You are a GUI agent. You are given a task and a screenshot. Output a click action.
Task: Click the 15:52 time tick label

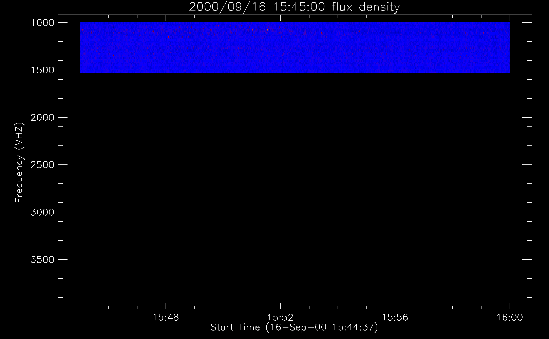[x=280, y=318]
